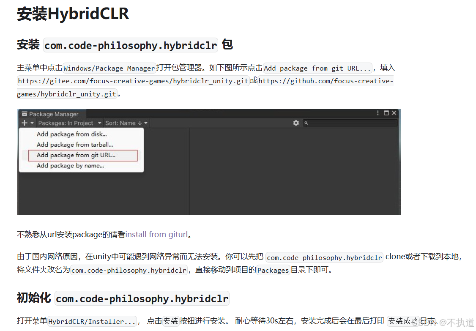Click the descending arrow next to Sort Name
The width and height of the screenshot is (476, 331).
(139, 123)
